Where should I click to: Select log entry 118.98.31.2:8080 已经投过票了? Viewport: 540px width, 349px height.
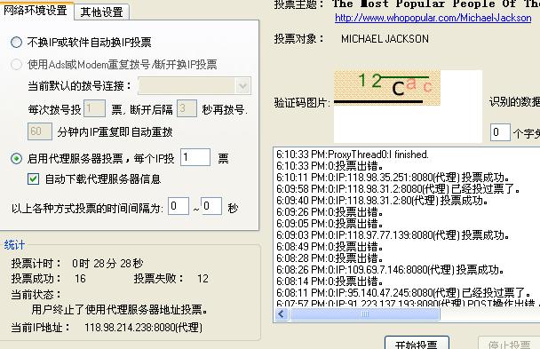pyautogui.click(x=398, y=189)
